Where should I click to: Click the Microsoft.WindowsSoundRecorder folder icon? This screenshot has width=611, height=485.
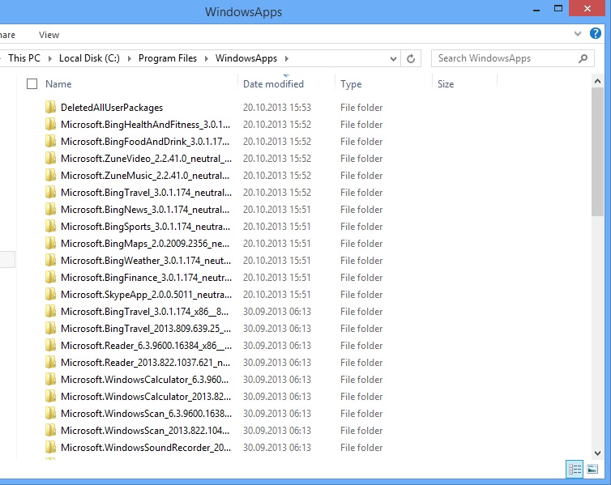tap(50, 447)
